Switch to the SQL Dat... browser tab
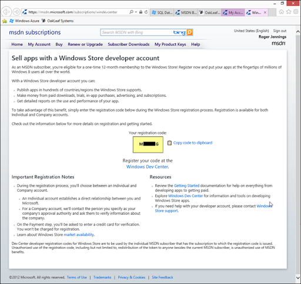 (x=162, y=12)
